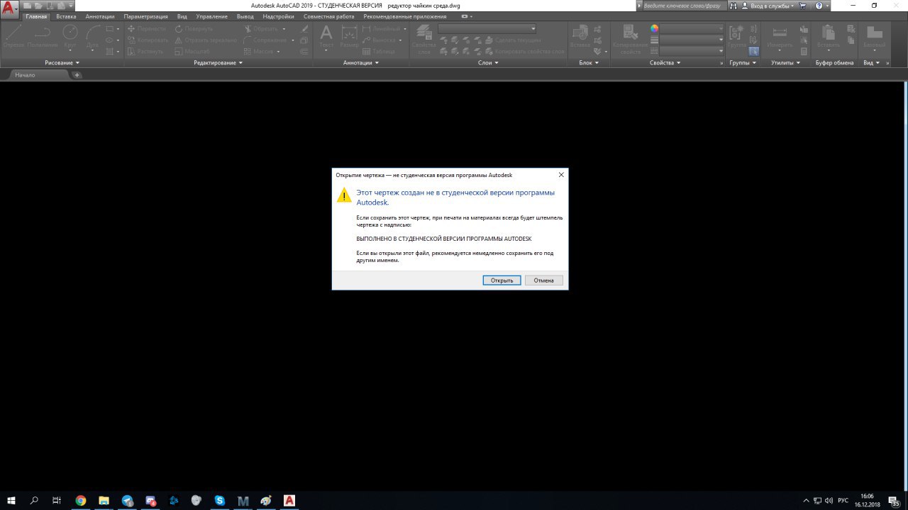Click the Сопряжение (Fillet) tool

(x=265, y=40)
